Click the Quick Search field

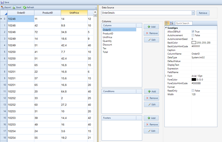[184, 23]
